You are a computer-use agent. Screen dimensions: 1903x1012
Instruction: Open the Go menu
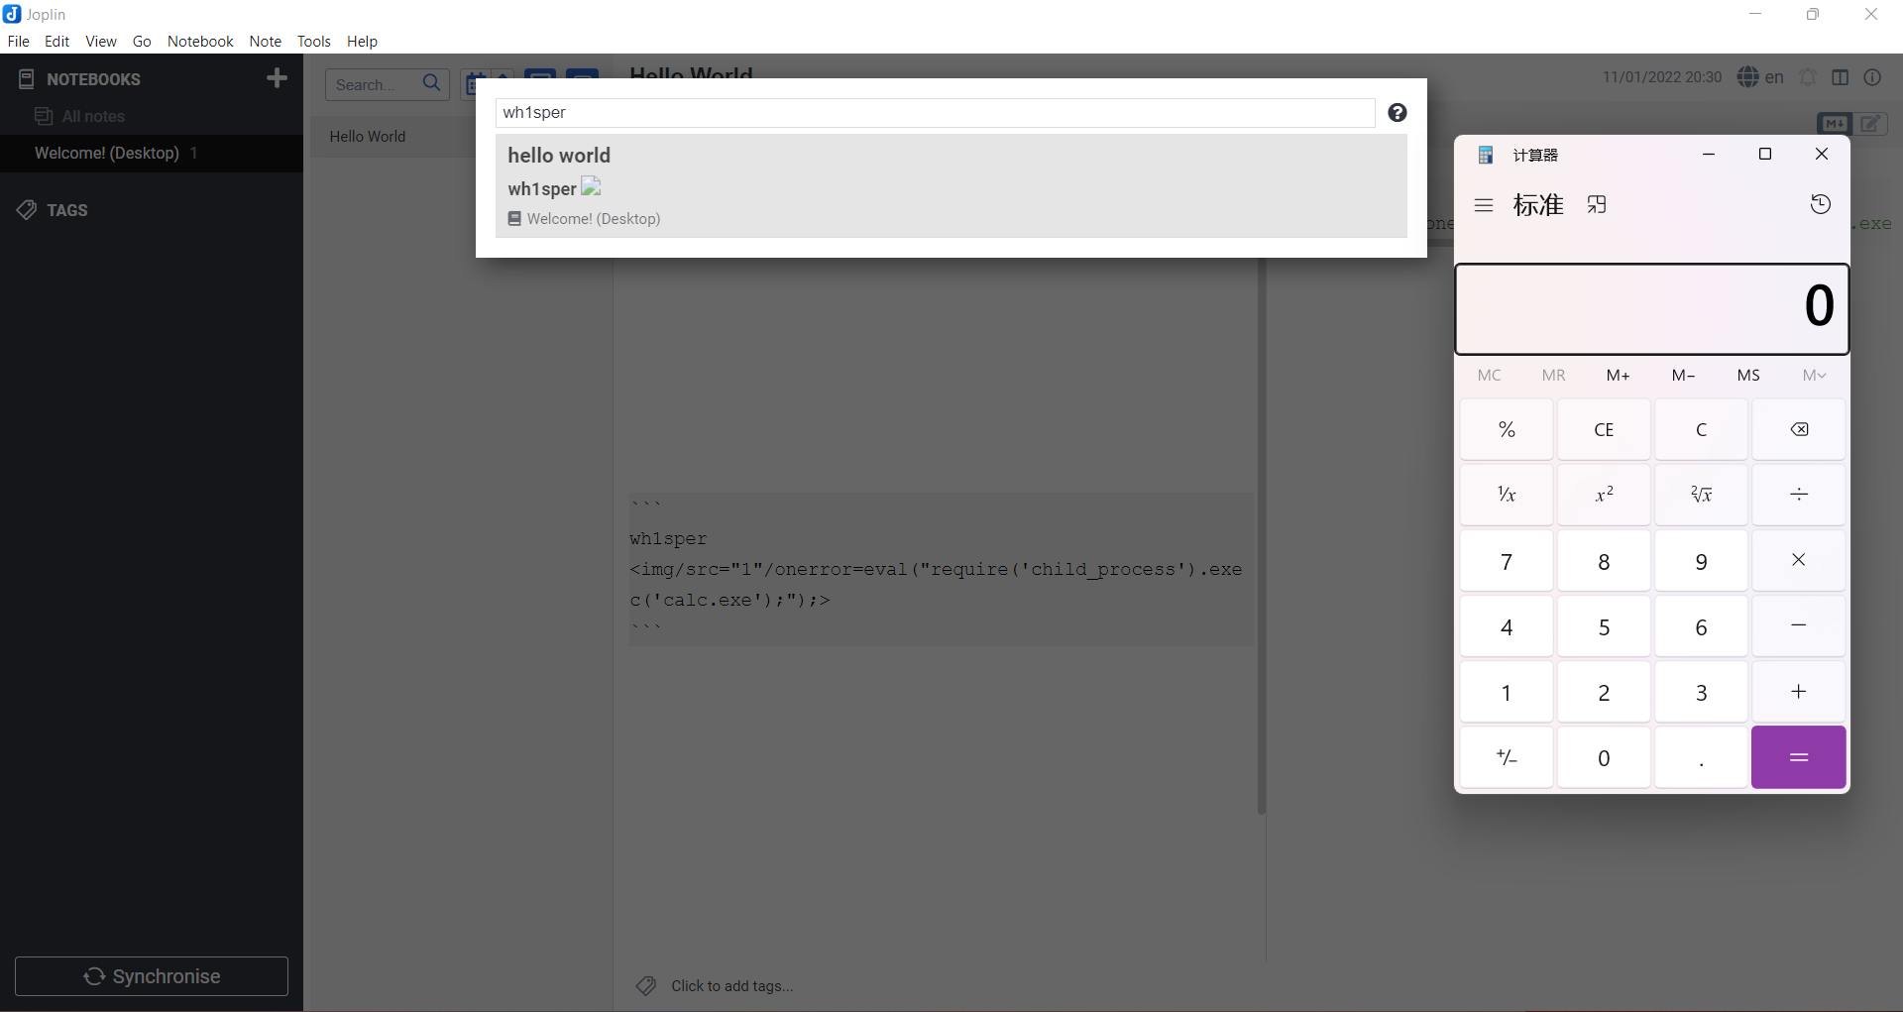pyautogui.click(x=142, y=41)
